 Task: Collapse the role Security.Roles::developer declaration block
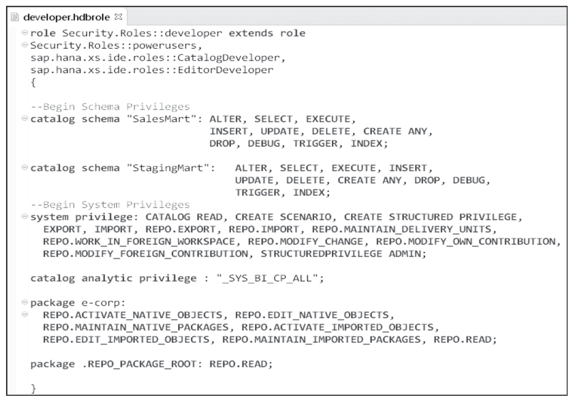(24, 33)
